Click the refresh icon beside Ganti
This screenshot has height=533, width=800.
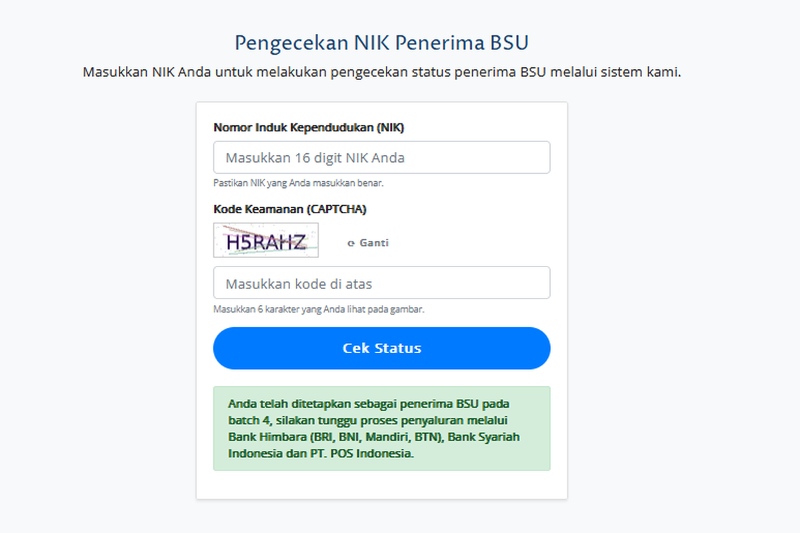351,244
